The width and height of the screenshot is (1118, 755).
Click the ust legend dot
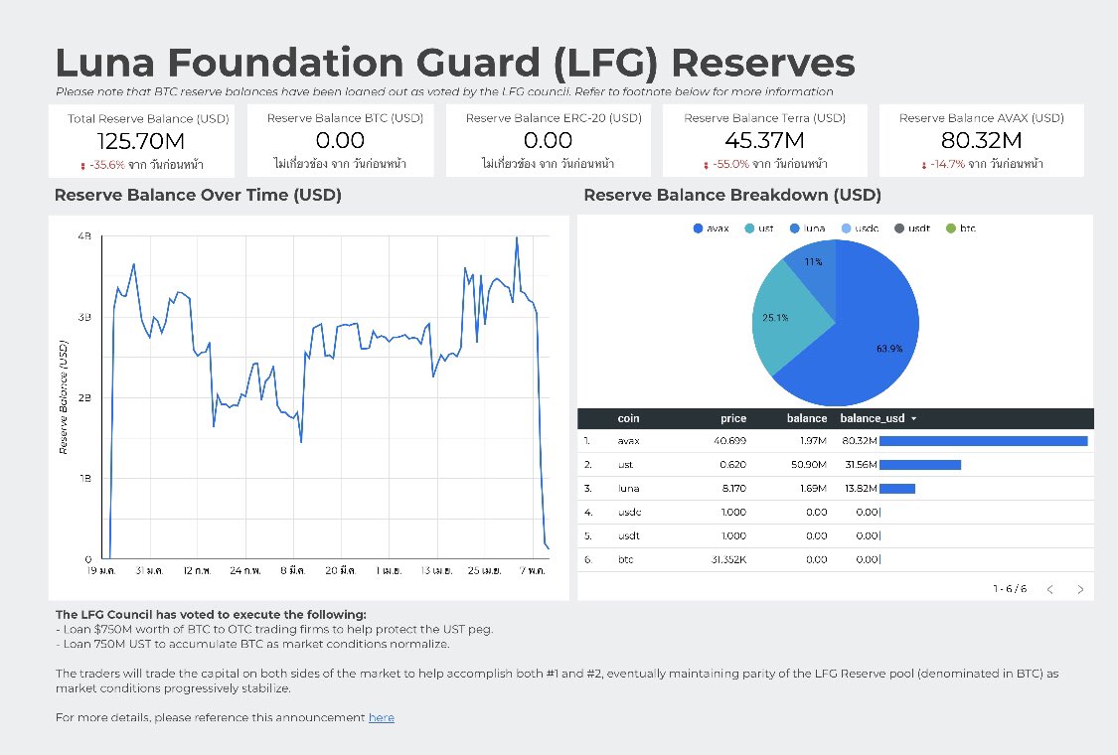[749, 228]
